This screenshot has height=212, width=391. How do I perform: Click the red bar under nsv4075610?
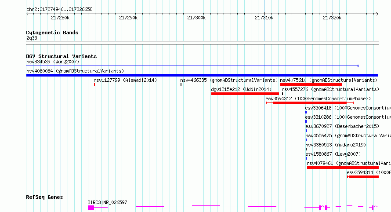tap(311, 84)
